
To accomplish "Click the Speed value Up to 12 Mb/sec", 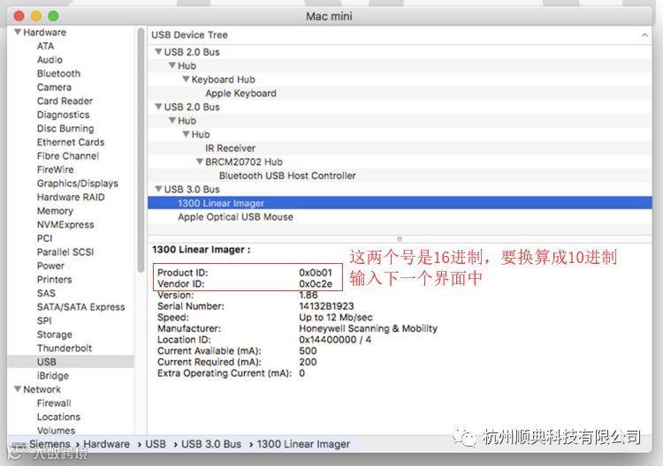I will click(x=336, y=317).
